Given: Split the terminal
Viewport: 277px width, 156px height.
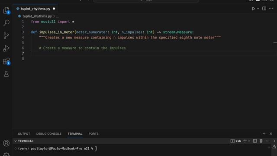Looking at the screenshot, I should (255, 141).
